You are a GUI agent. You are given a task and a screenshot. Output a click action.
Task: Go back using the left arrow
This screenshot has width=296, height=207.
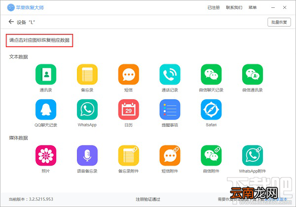pos(11,22)
